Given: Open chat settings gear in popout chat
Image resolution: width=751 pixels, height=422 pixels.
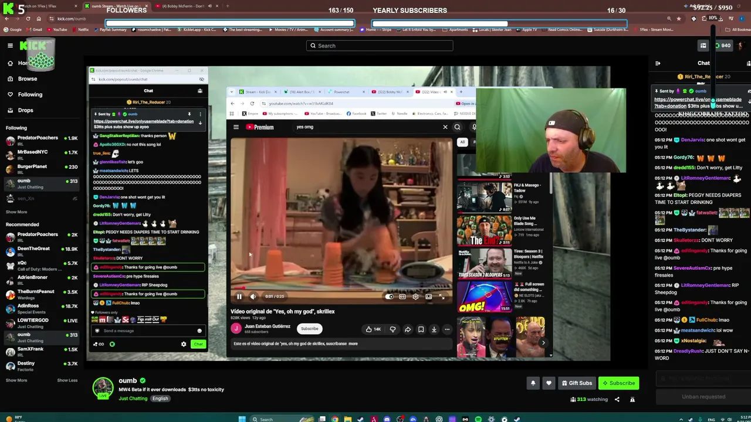Looking at the screenshot, I should point(184,345).
